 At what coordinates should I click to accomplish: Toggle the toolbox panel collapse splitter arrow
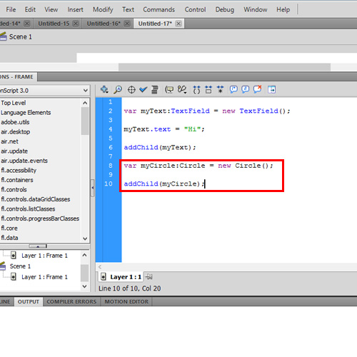point(92,188)
